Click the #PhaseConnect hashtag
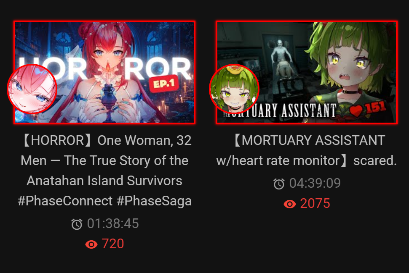 [x=65, y=201]
